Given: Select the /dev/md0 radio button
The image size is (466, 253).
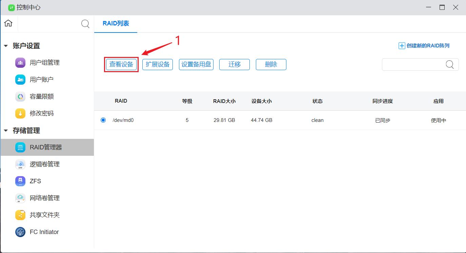Looking at the screenshot, I should (x=103, y=120).
